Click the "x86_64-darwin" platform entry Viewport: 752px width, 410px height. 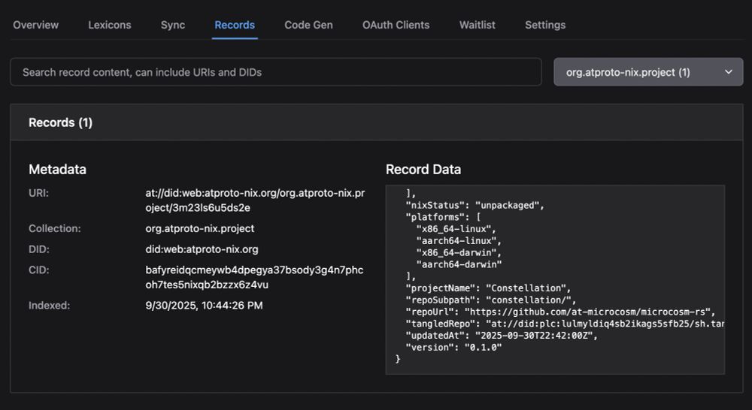point(459,252)
